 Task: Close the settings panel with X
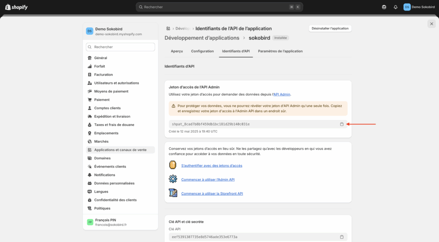431,24
